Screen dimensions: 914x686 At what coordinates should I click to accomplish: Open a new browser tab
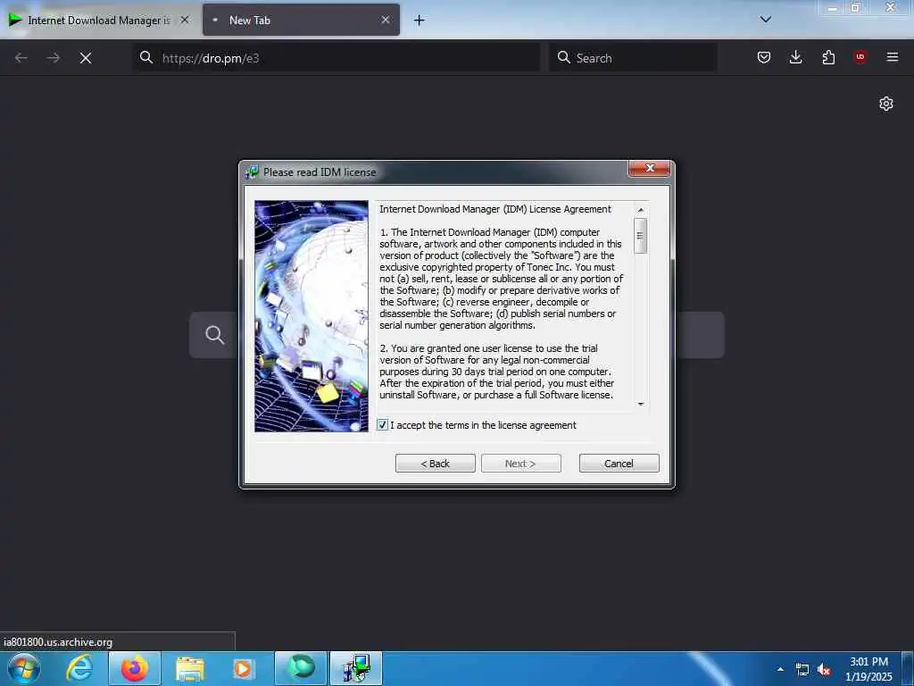pyautogui.click(x=420, y=21)
